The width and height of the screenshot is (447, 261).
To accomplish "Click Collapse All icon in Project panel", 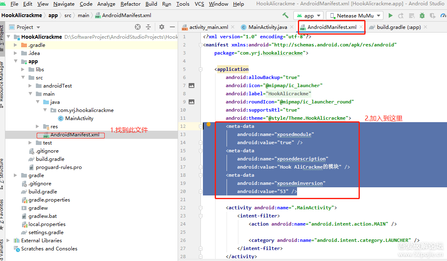I will (x=148, y=27).
